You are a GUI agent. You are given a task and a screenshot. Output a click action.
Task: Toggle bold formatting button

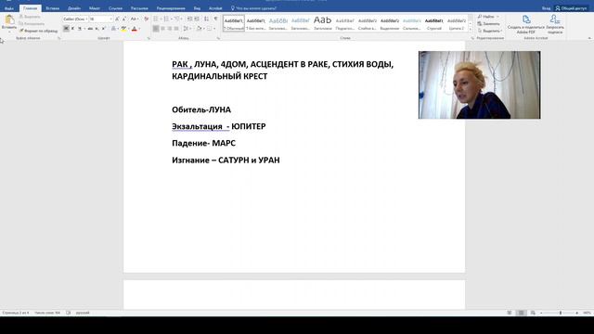pyautogui.click(x=66, y=29)
